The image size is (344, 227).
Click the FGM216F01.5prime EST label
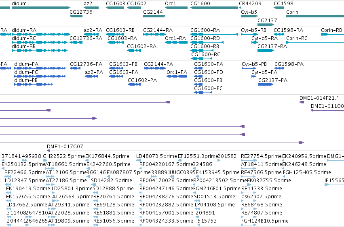coord(217,189)
